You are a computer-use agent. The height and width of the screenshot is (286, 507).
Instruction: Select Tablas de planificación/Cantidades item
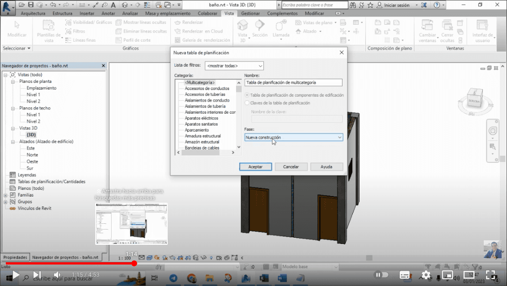point(51,182)
